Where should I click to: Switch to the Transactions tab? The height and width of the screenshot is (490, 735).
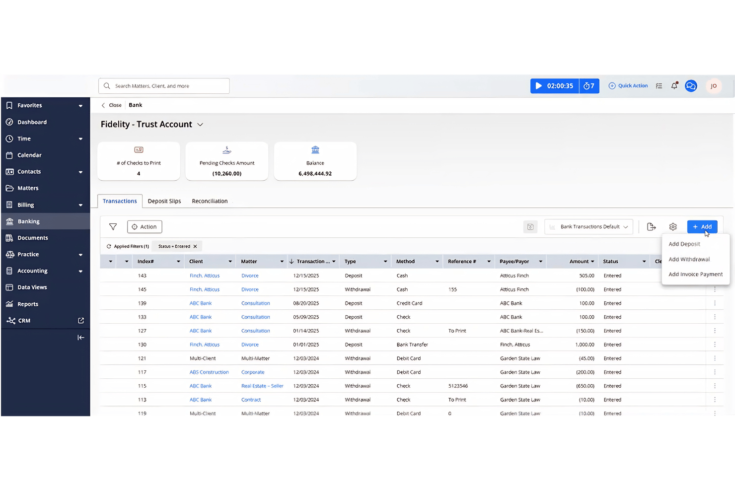(120, 201)
